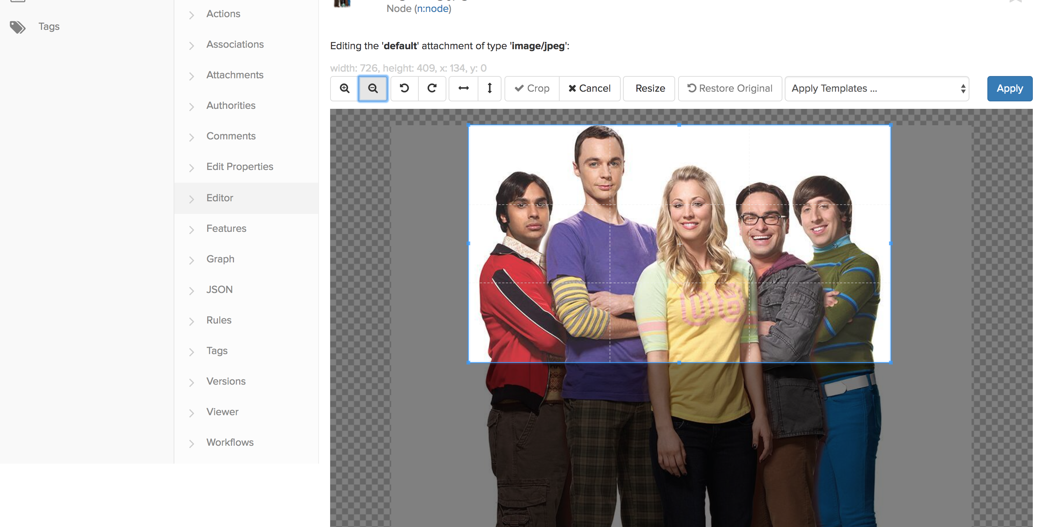Click chevron beside Actions
Image resolution: width=1044 pixels, height=527 pixels.
[x=192, y=15]
